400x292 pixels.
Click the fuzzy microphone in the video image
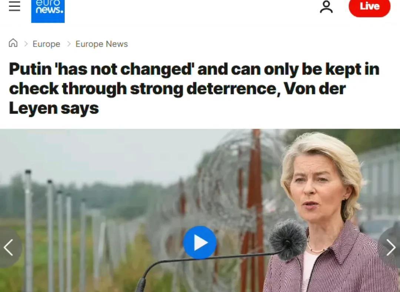point(287,239)
